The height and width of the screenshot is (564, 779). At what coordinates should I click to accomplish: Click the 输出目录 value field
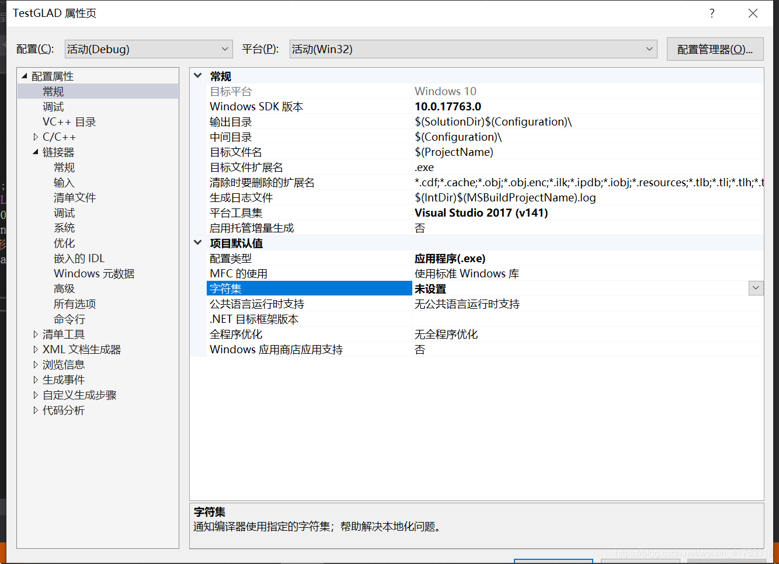(496, 121)
